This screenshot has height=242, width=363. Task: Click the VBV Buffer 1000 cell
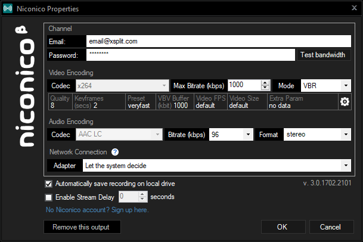175,102
